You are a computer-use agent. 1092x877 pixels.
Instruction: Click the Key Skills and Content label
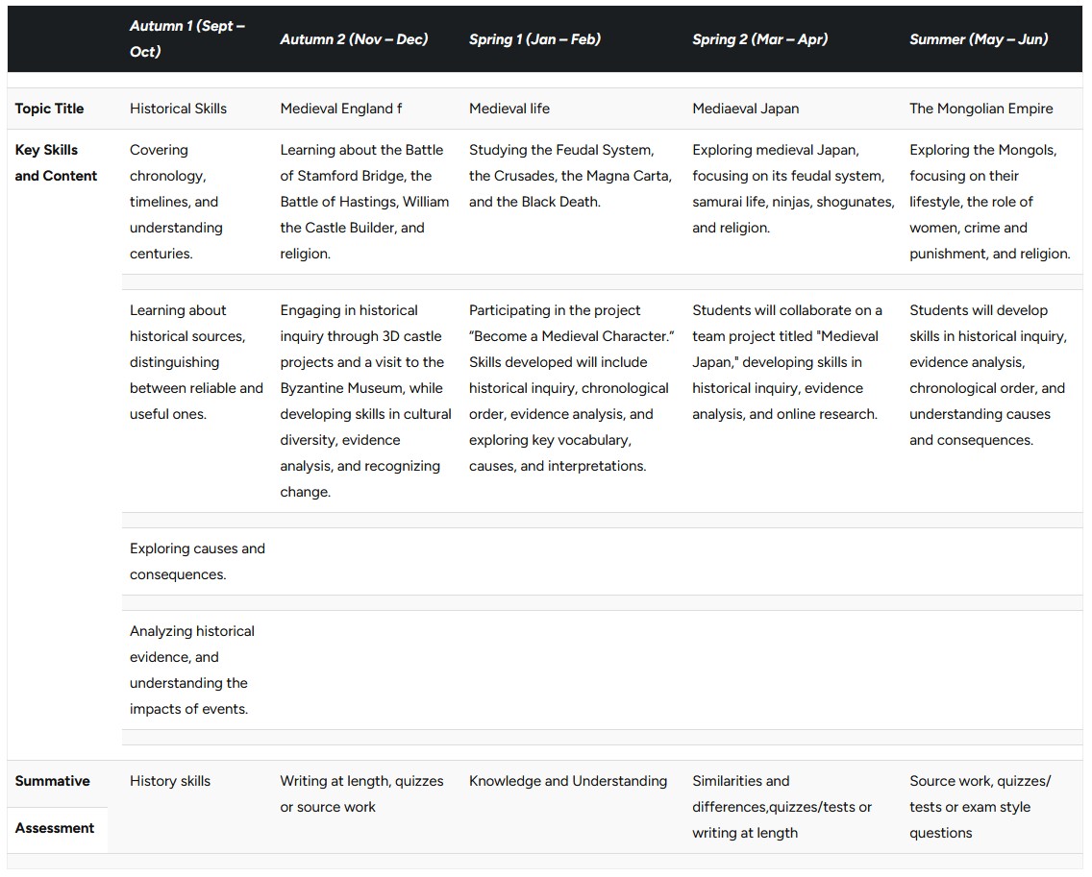point(56,163)
